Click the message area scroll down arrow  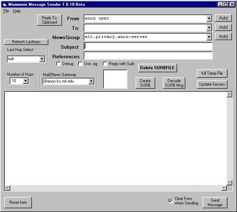229,183
